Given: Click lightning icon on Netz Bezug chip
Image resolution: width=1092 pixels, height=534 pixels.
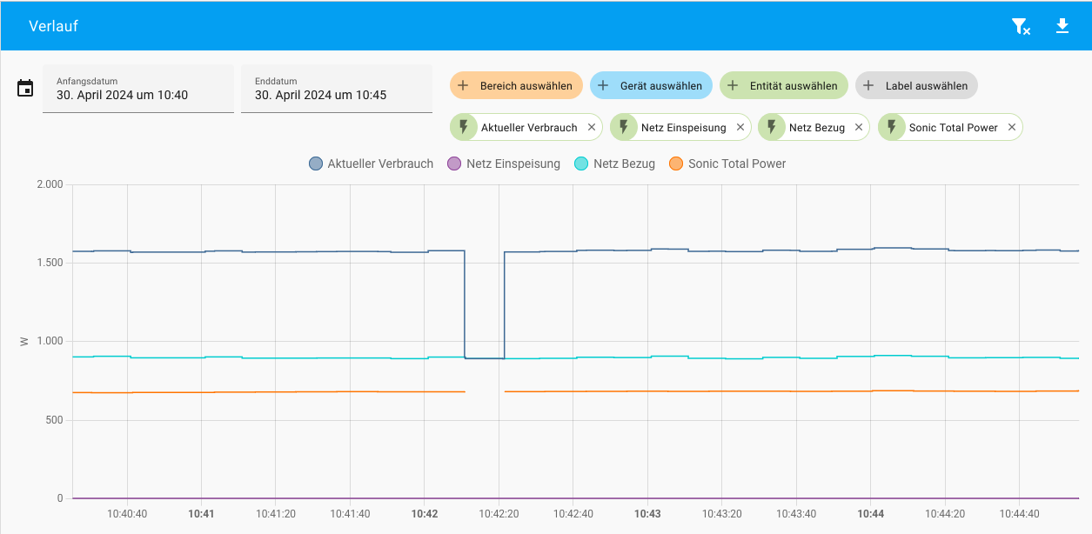Looking at the screenshot, I should [x=772, y=127].
